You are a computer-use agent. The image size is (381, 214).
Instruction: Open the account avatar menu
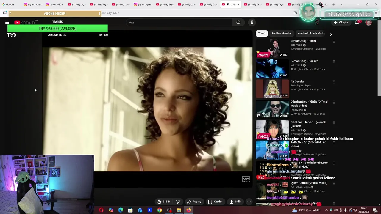368,22
